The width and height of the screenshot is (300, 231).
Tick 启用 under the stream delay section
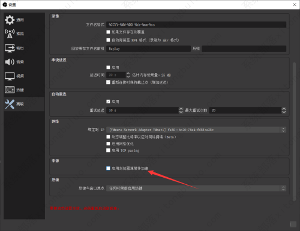pyautogui.click(x=108, y=68)
